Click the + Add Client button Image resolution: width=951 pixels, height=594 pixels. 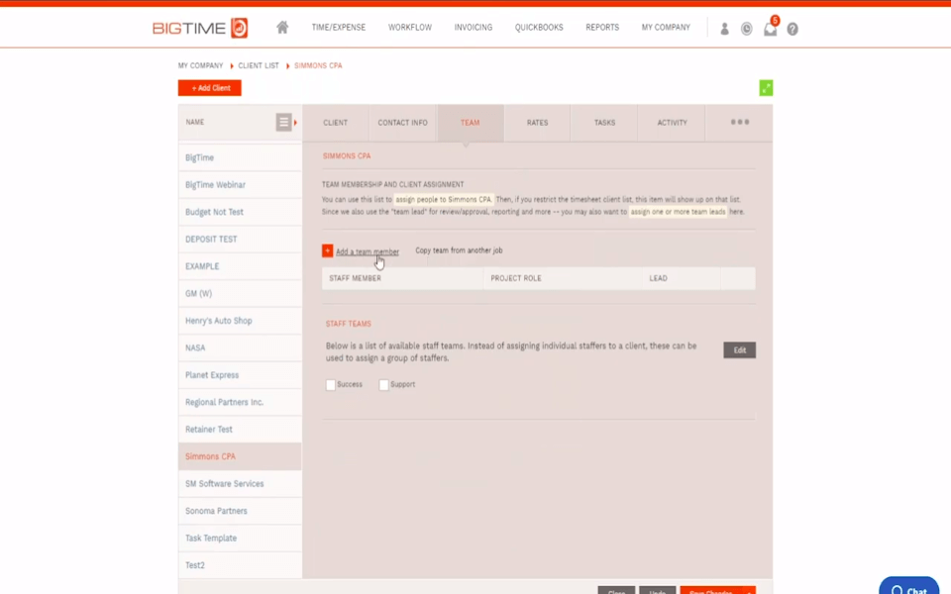tap(210, 88)
